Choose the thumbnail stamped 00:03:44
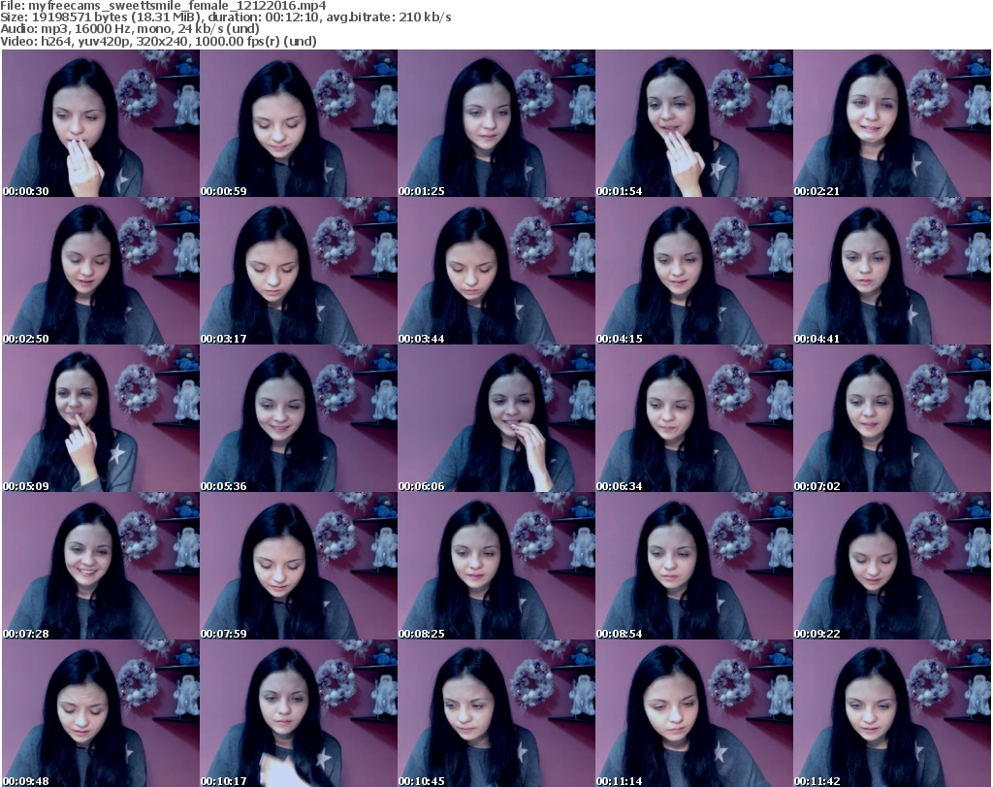This screenshot has height=787, width=993. pos(496,271)
